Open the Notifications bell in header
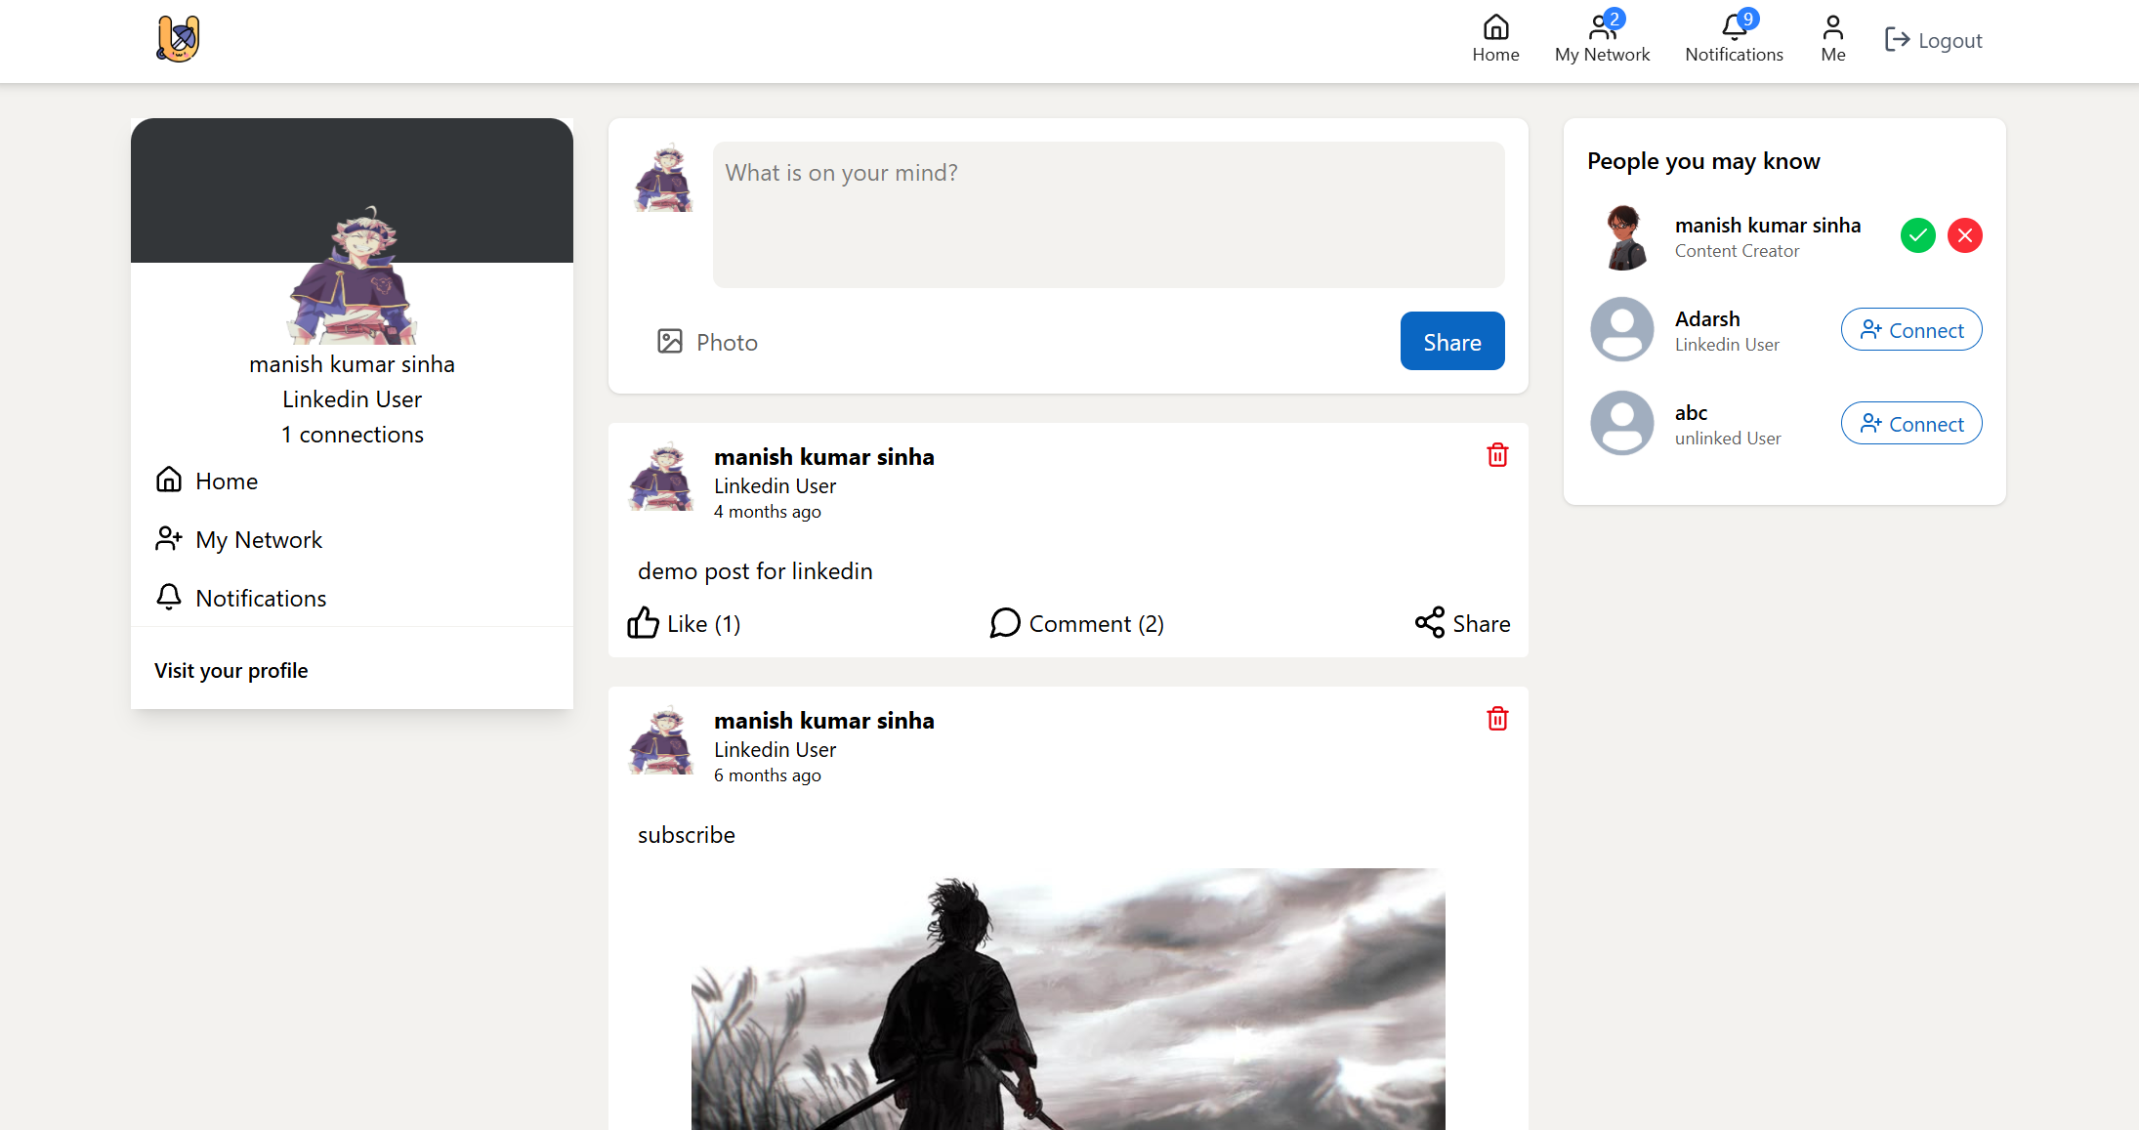Image resolution: width=2139 pixels, height=1130 pixels. pyautogui.click(x=1734, y=39)
